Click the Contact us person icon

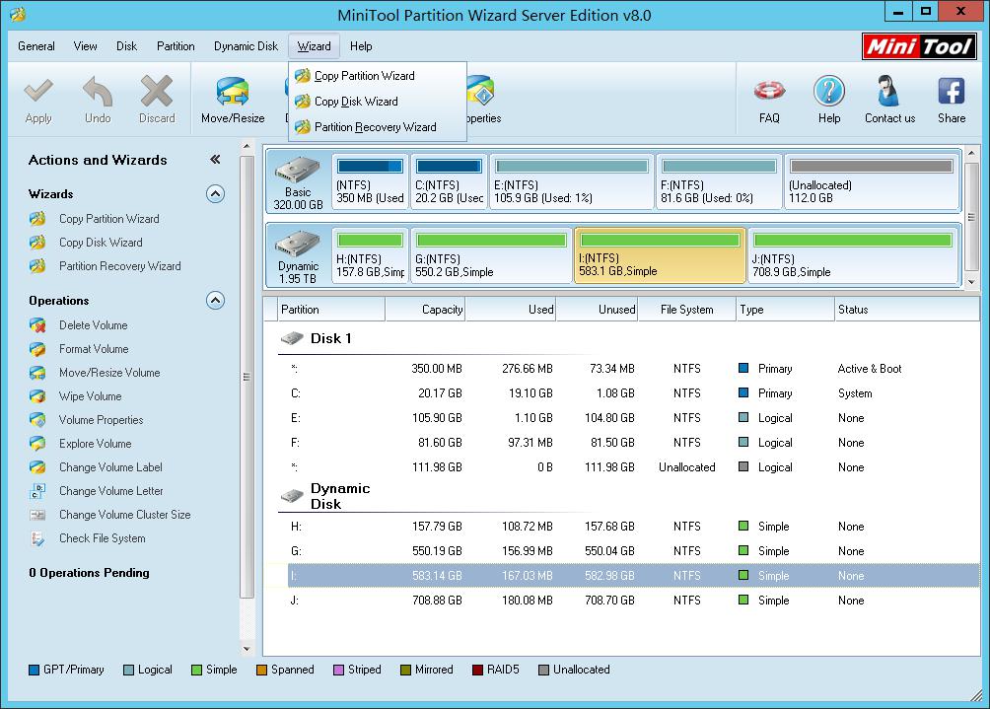[x=889, y=92]
